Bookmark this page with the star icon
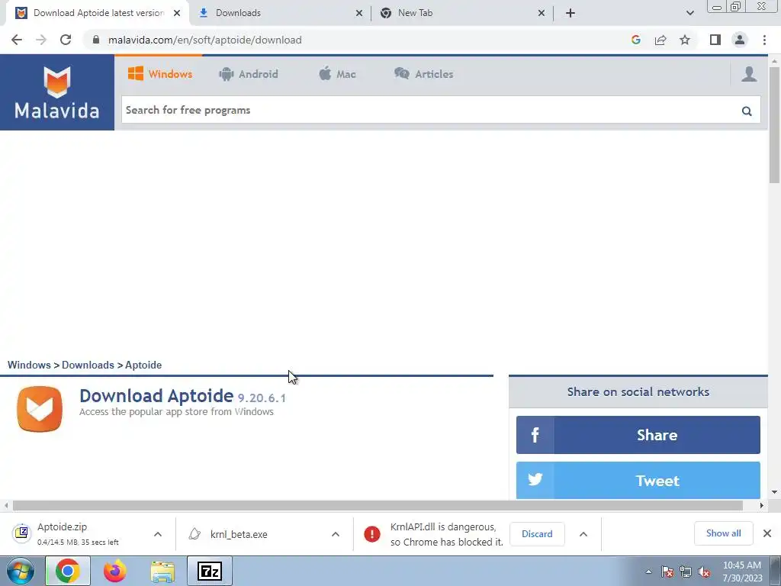The width and height of the screenshot is (781, 586). coord(685,40)
